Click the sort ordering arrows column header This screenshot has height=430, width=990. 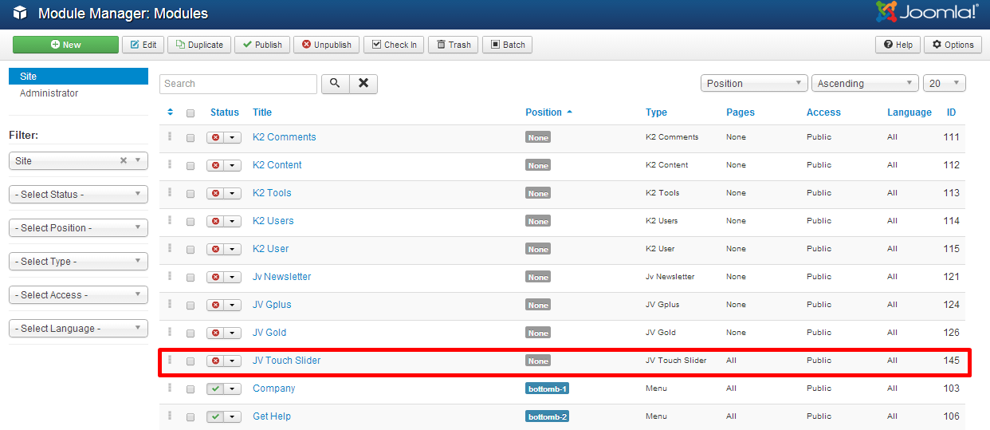click(170, 112)
